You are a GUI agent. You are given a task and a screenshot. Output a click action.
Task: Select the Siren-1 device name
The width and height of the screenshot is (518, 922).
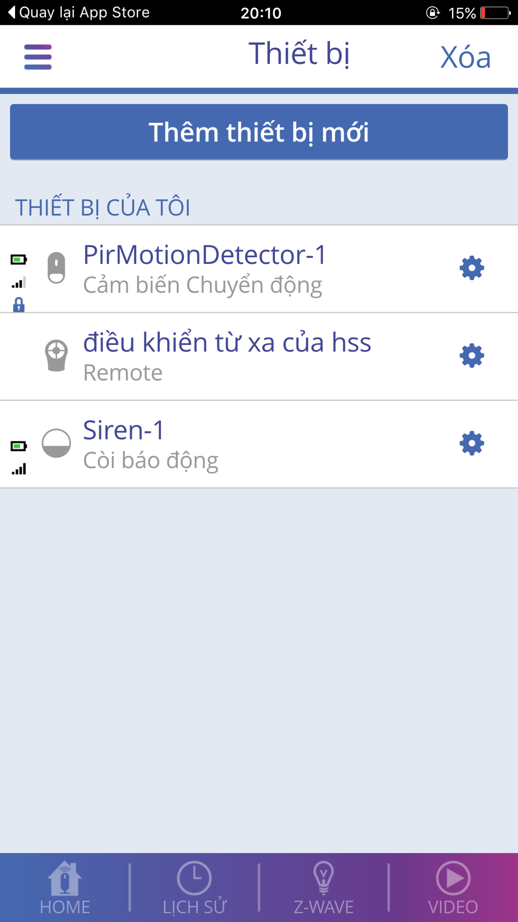pos(124,430)
